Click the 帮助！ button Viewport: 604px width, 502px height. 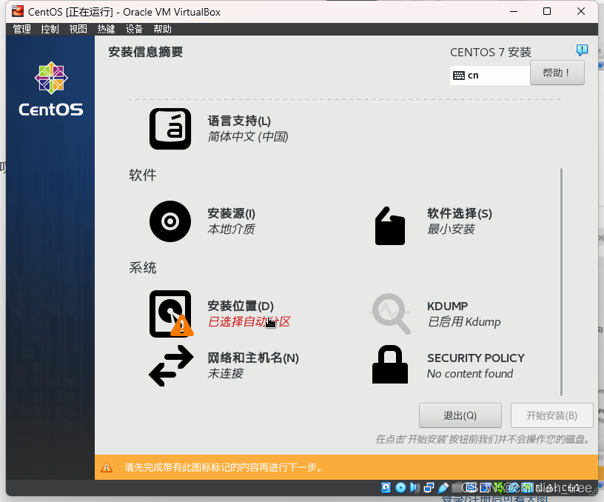[x=557, y=73]
